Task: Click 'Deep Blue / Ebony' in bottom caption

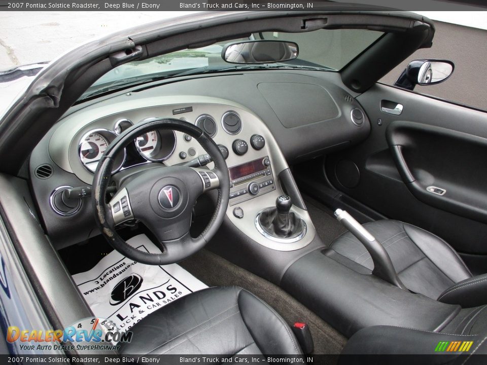Action: (x=132, y=360)
